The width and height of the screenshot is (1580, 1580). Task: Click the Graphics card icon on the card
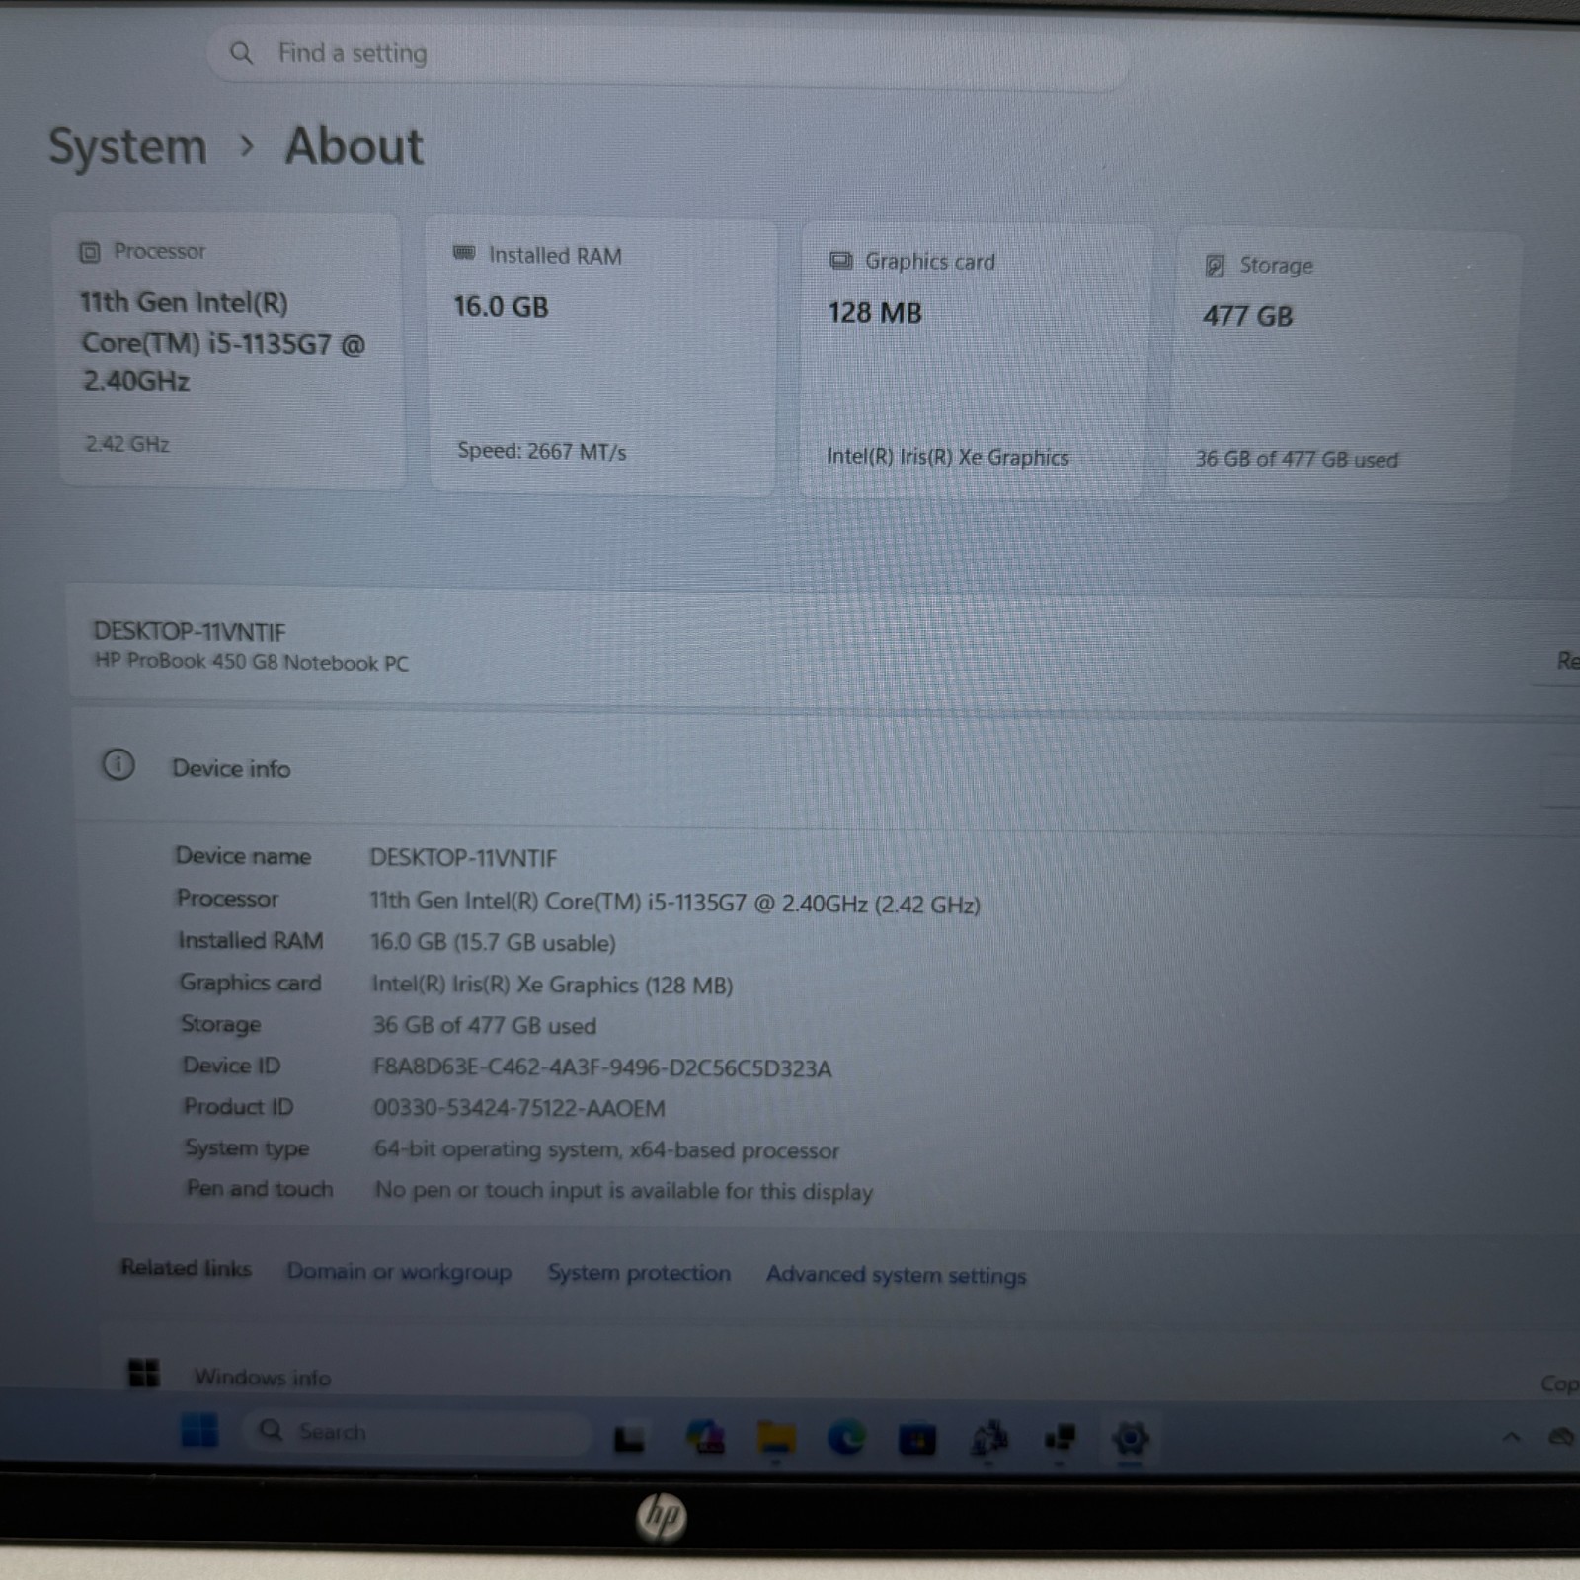(840, 261)
